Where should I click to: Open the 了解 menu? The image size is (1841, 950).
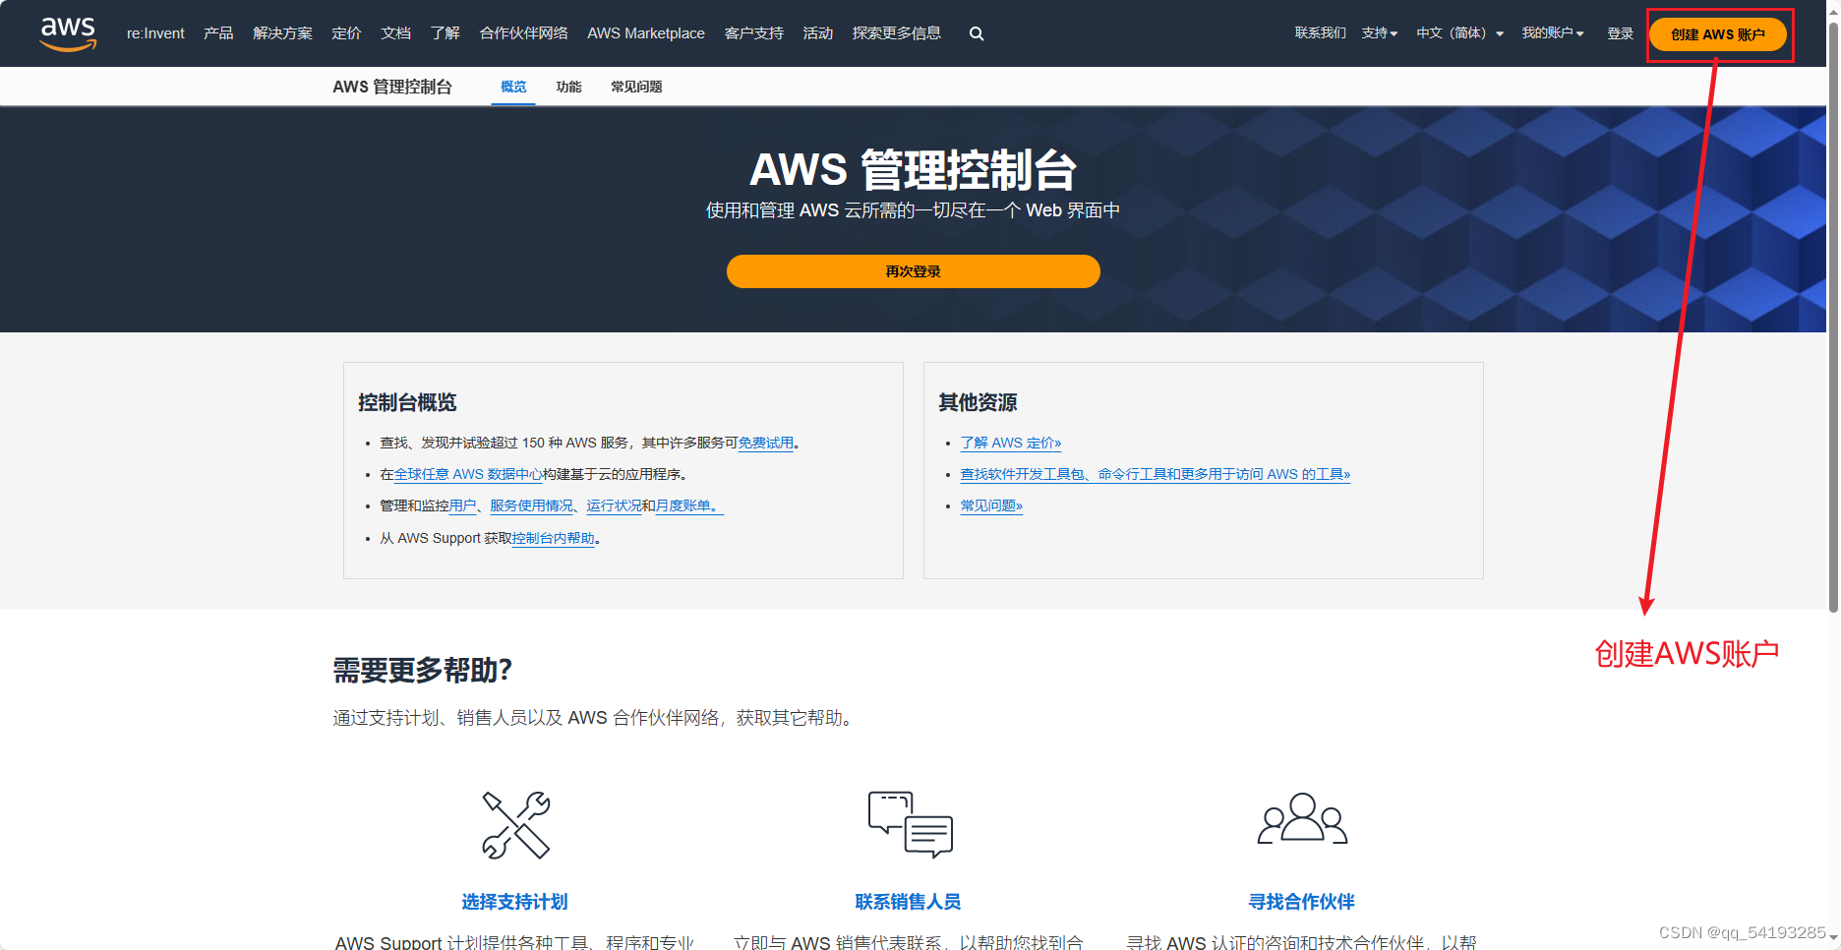click(x=445, y=33)
